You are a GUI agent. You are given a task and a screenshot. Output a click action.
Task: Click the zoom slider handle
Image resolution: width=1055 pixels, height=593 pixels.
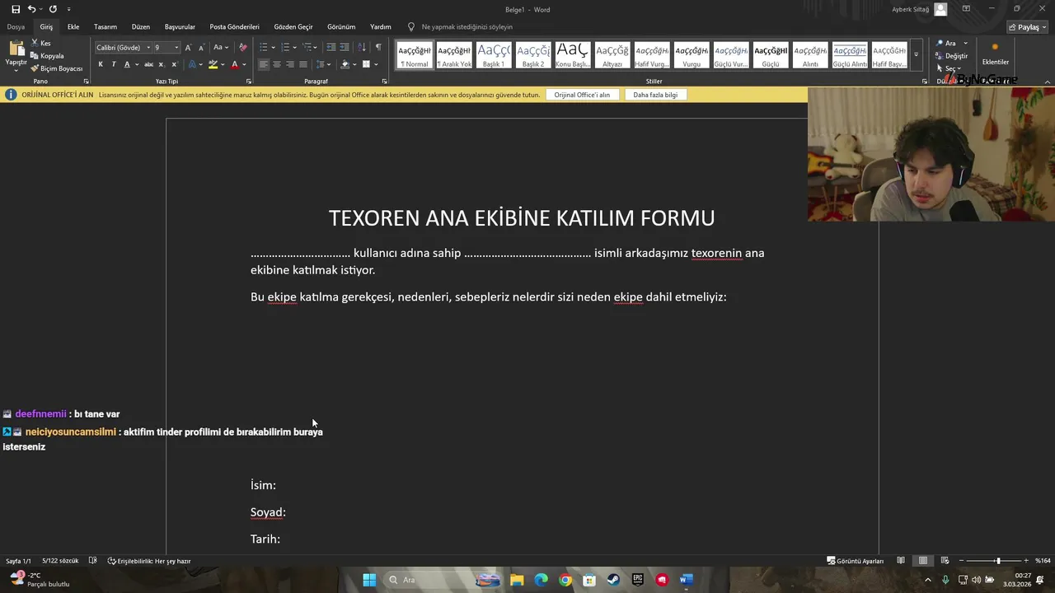pos(998,561)
